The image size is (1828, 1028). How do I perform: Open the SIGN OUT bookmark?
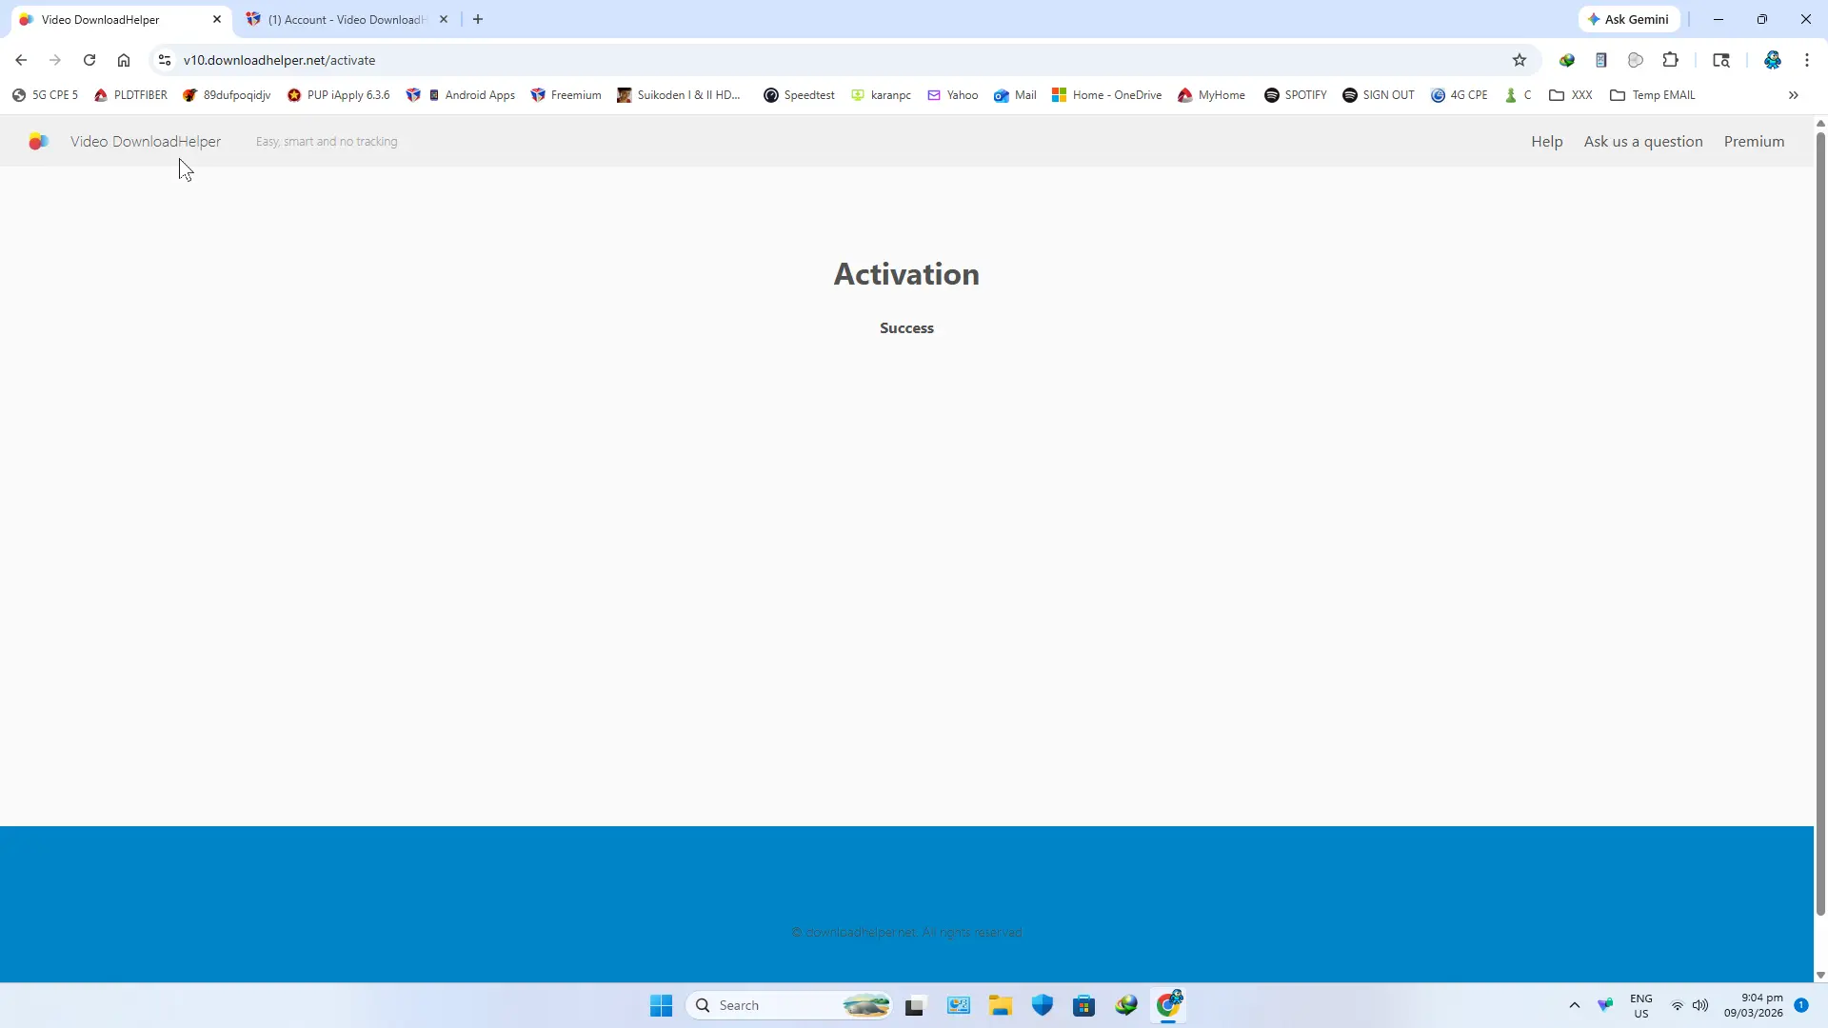pos(1378,95)
